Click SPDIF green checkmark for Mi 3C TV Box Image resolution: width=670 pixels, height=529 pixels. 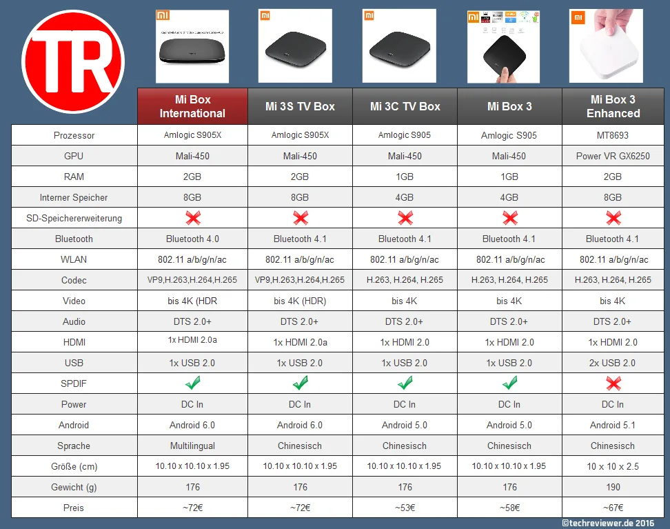405,383
